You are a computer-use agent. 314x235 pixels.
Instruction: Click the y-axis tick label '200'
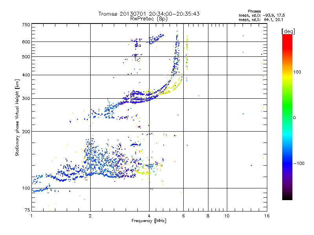(x=26, y=132)
